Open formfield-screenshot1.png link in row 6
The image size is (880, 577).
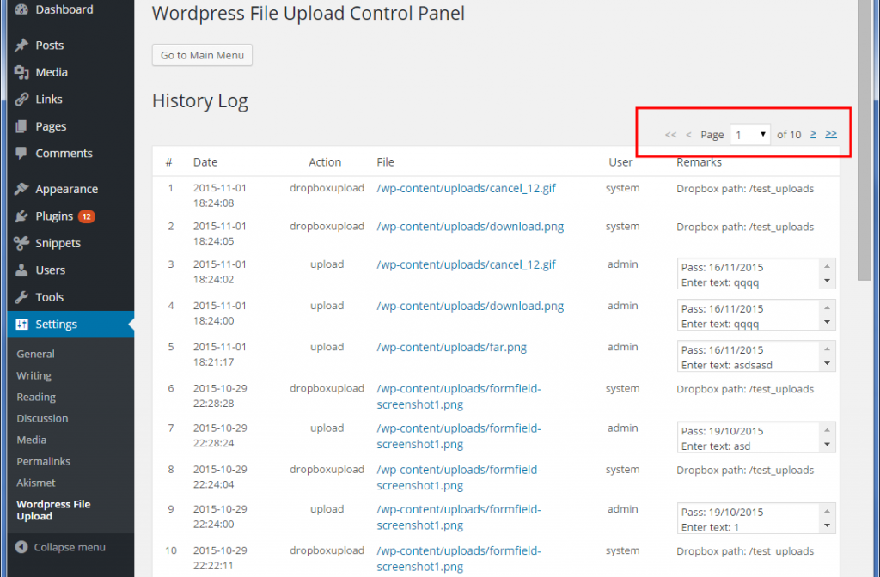point(459,397)
